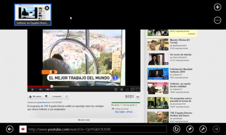Open the Compartir share panel
The width and height of the screenshot is (226, 135).
coord(56,96)
